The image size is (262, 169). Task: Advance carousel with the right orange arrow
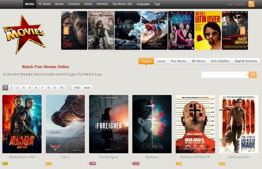click(x=242, y=30)
